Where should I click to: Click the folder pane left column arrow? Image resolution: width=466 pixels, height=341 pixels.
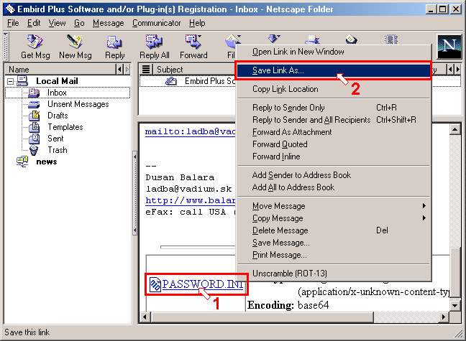click(119, 70)
